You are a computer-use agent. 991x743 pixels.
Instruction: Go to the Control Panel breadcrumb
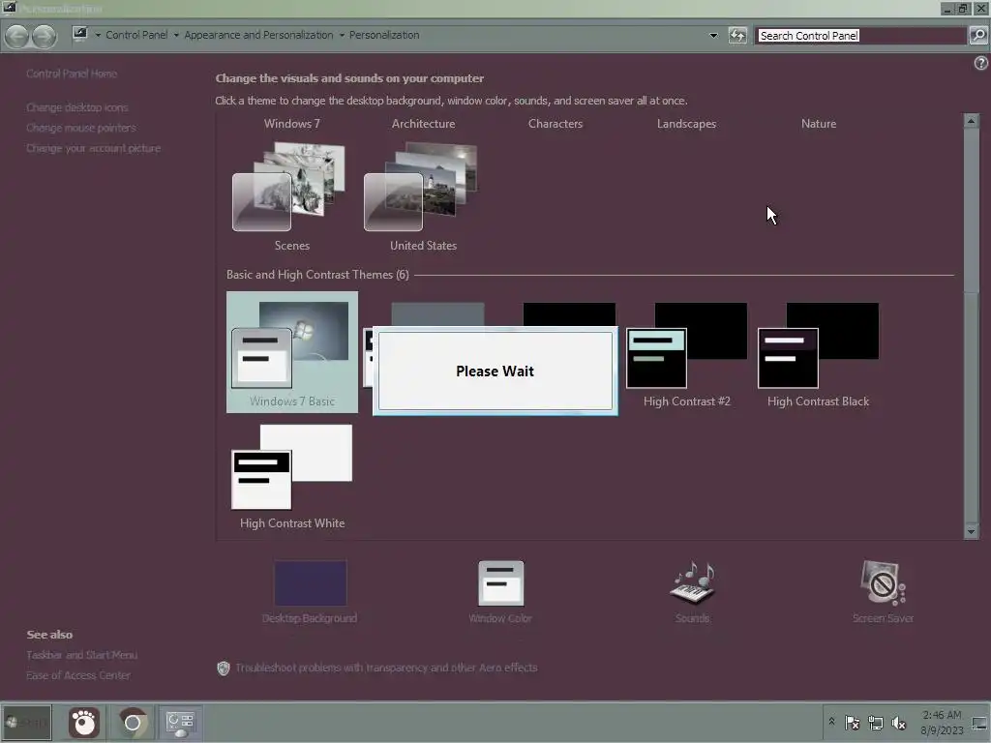pyautogui.click(x=136, y=36)
